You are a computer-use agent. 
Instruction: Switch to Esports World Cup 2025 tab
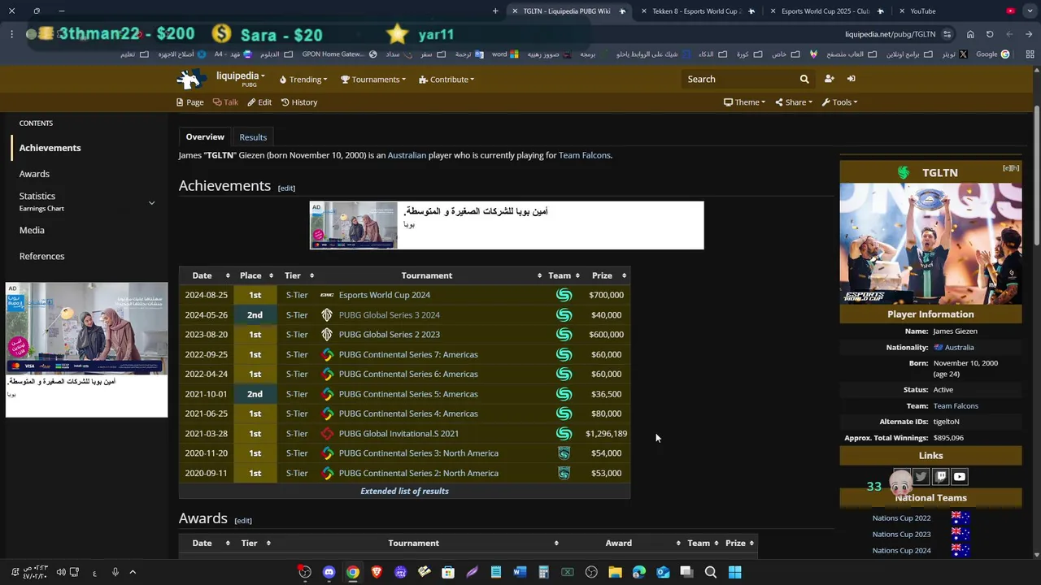[x=825, y=11]
